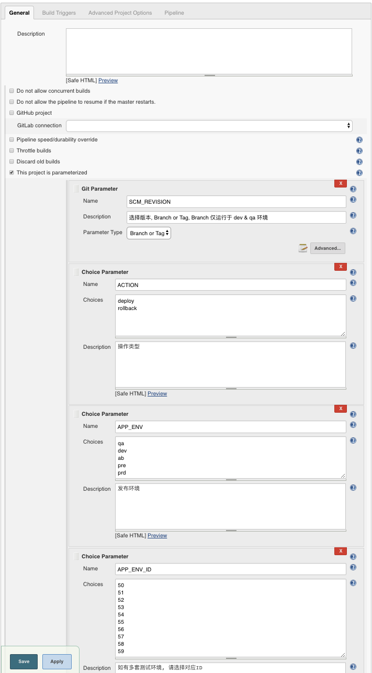
Task: Toggle Do not allow pipeline to resume checkbox
Action: [x=12, y=102]
